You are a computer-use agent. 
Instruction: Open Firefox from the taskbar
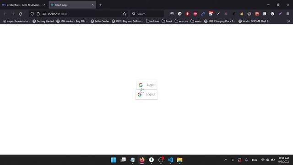click(x=142, y=160)
